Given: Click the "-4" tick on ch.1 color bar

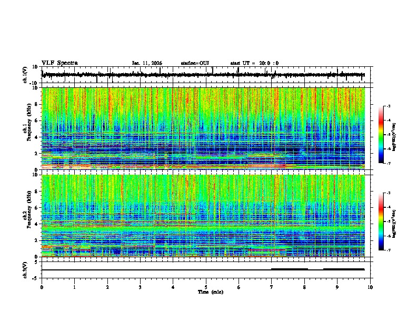Looking at the screenshot, I should pyautogui.click(x=388, y=120).
